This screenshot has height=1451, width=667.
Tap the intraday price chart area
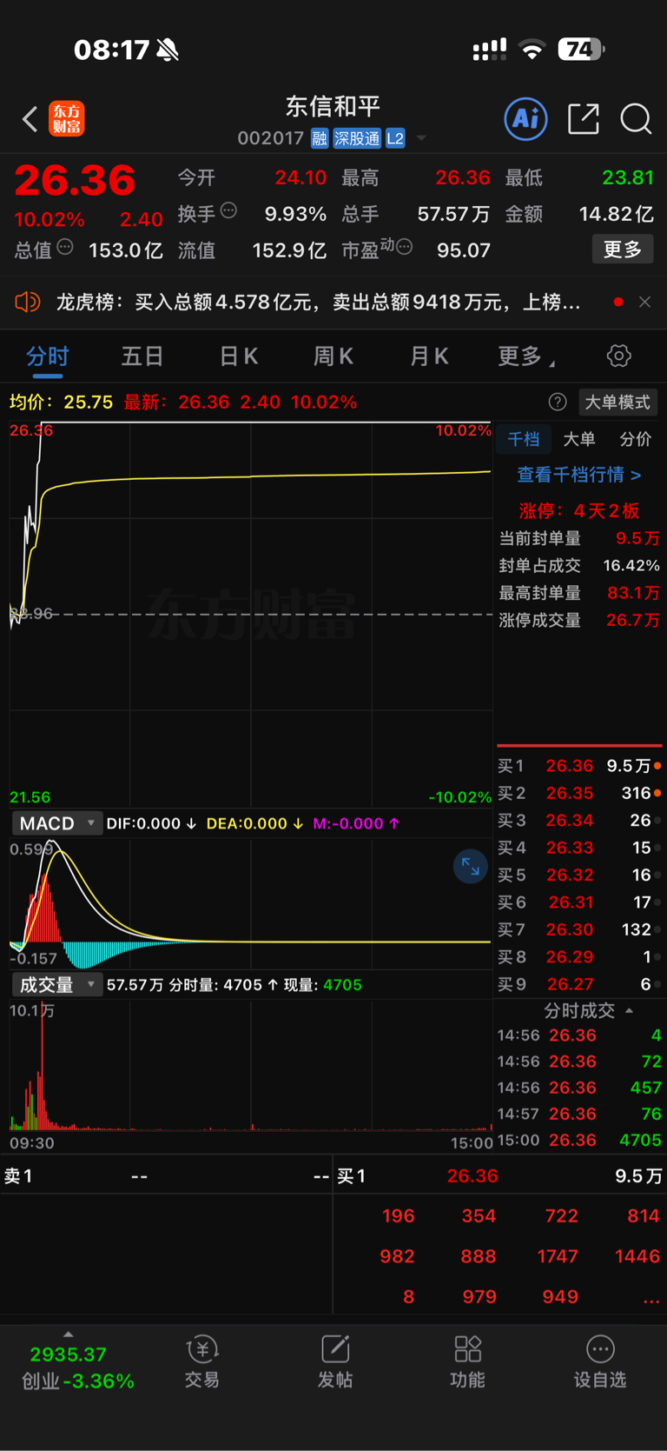tap(251, 614)
